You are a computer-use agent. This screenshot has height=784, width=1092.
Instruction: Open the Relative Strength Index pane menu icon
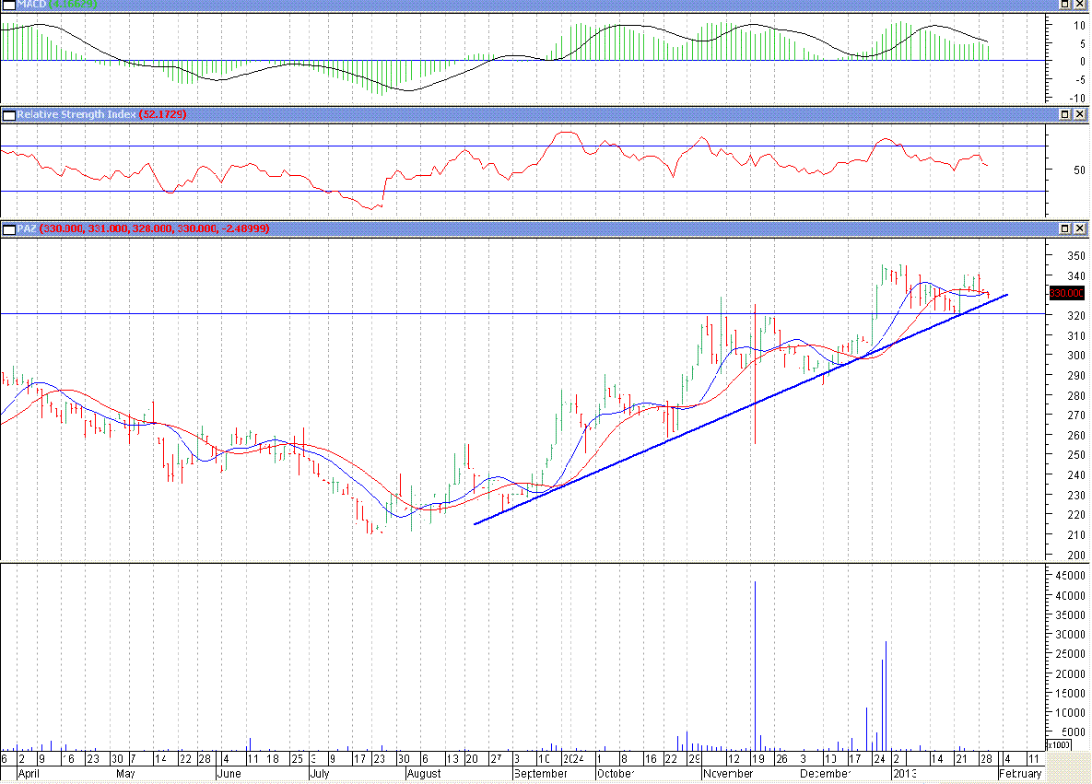[x=8, y=114]
